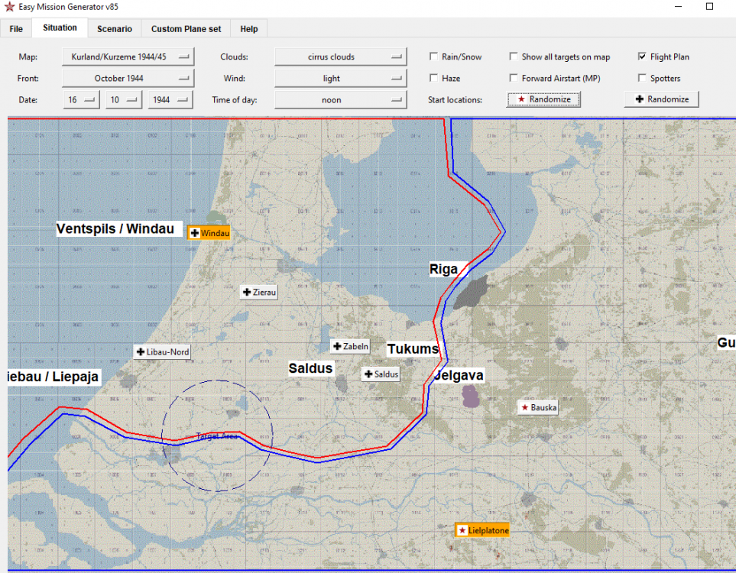Toggle the Haze checkbox
736x573 pixels.
point(434,78)
